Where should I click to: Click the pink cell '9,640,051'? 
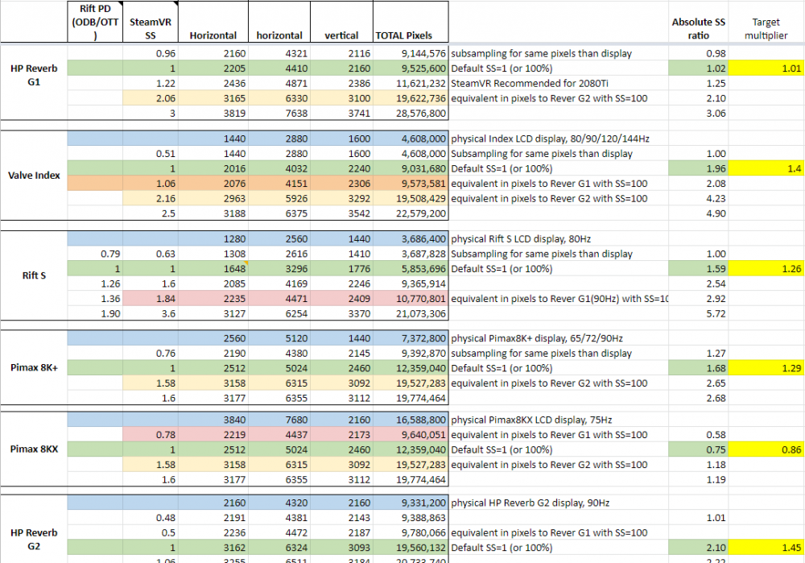[411, 435]
